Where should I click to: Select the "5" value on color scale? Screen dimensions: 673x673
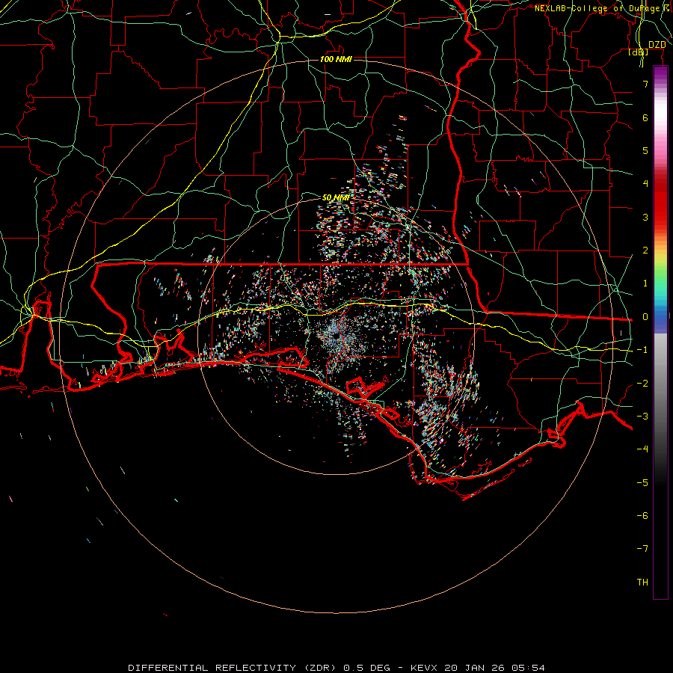click(645, 150)
